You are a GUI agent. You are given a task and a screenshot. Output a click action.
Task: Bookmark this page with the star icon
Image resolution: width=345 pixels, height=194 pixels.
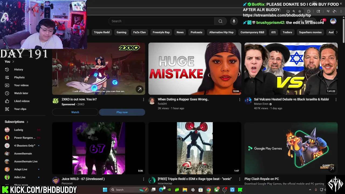pos(299,11)
